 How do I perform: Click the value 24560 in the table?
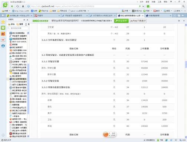coord(144,126)
